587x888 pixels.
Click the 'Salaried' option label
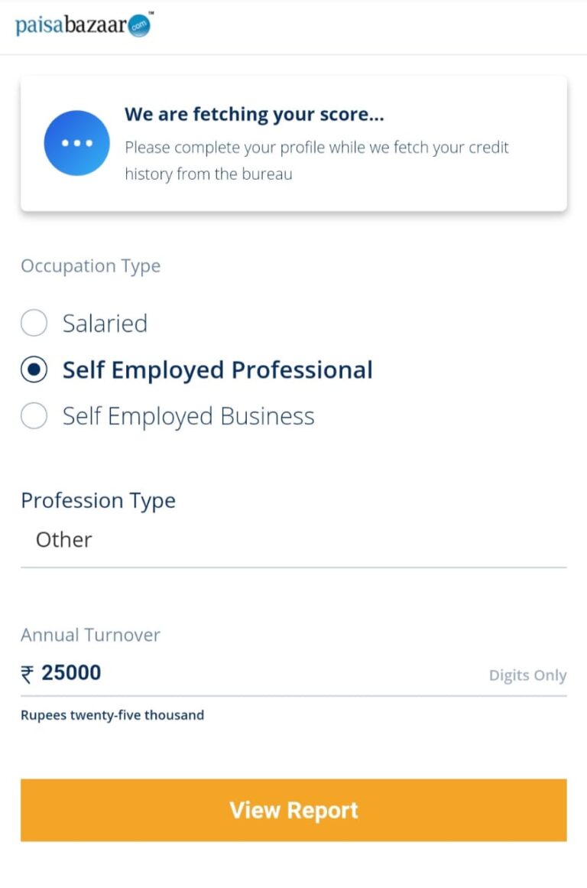click(x=105, y=324)
